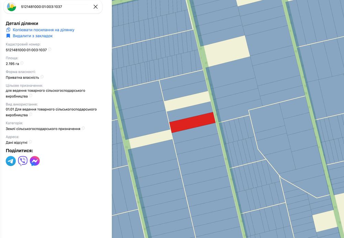344x238 pixels.
Task: Click the 01.01 Для ведення товарного usage text
Action: pos(51,112)
